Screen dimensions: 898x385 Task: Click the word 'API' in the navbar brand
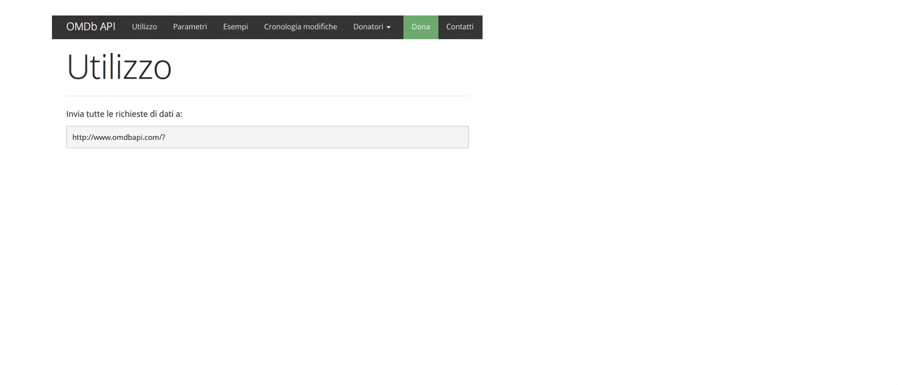[107, 27]
